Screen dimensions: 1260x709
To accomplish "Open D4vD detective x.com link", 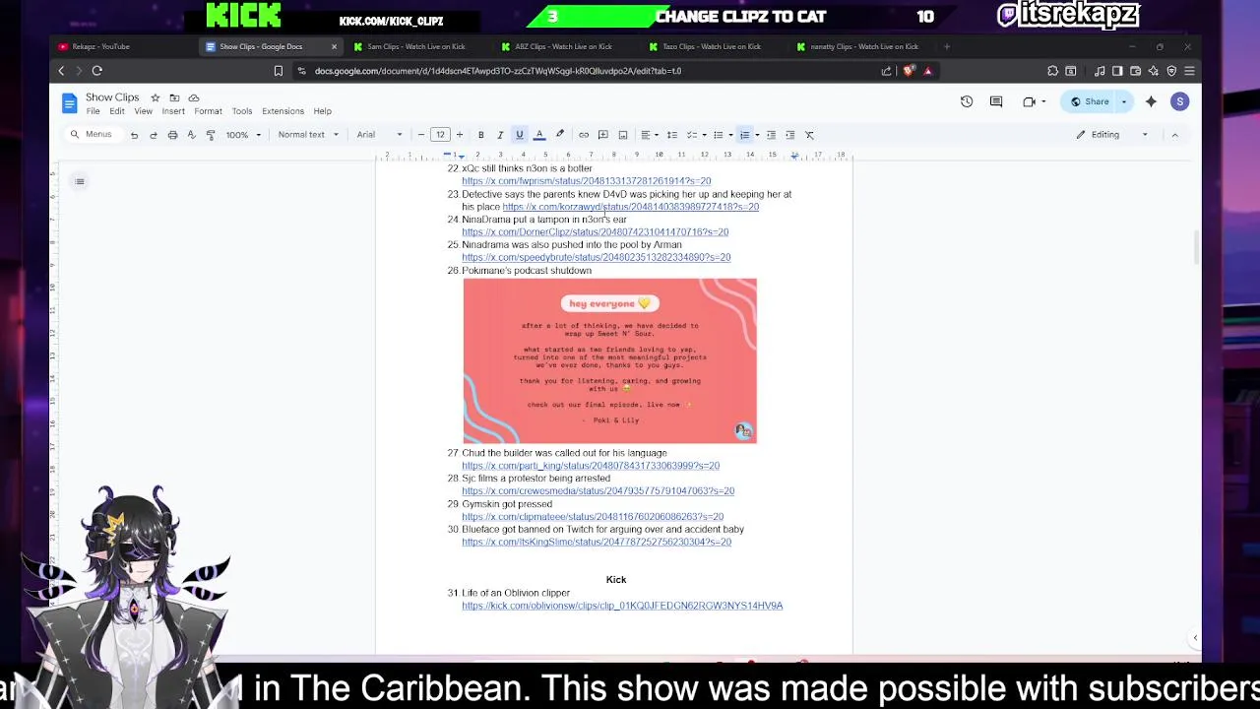I will tap(631, 207).
